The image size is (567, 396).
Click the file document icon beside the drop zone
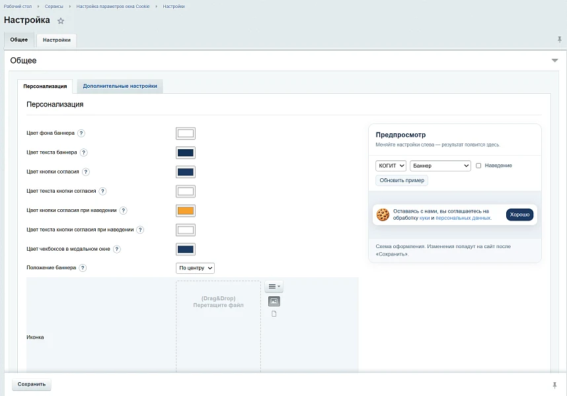pyautogui.click(x=274, y=314)
